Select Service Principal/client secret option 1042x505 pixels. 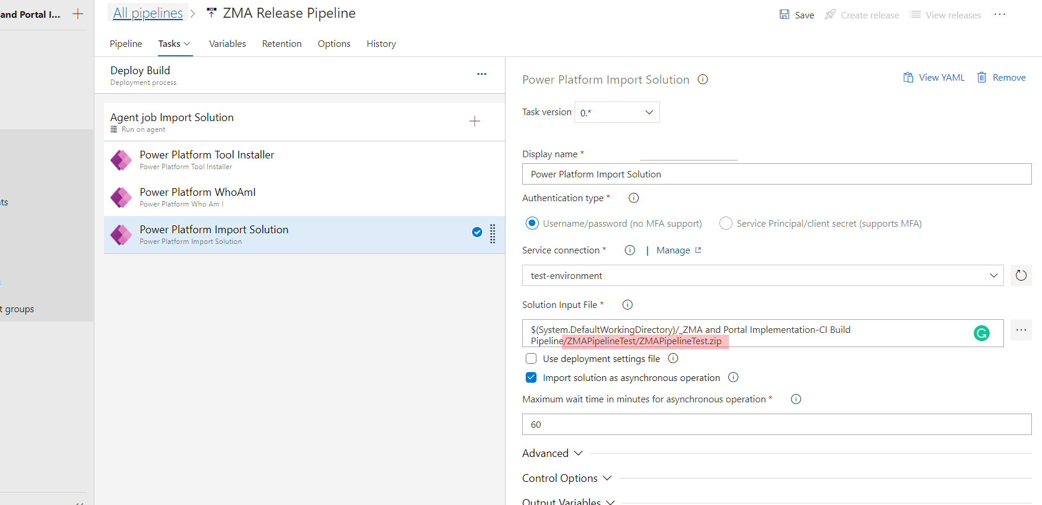click(x=725, y=224)
